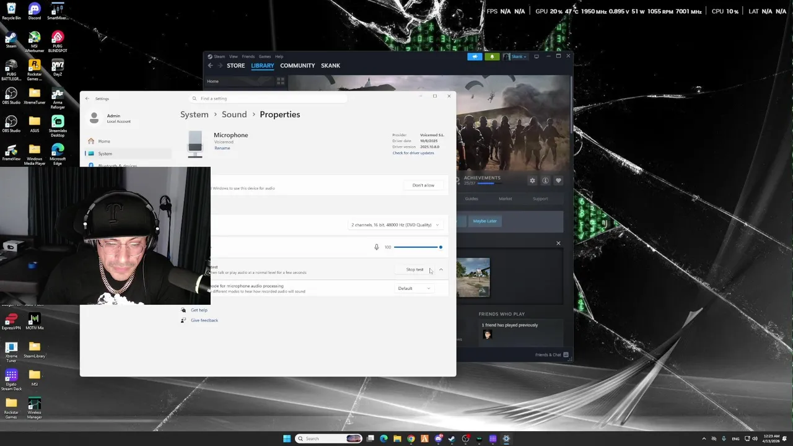Open game settings gear in Steam
Image resolution: width=793 pixels, height=446 pixels.
[532, 180]
